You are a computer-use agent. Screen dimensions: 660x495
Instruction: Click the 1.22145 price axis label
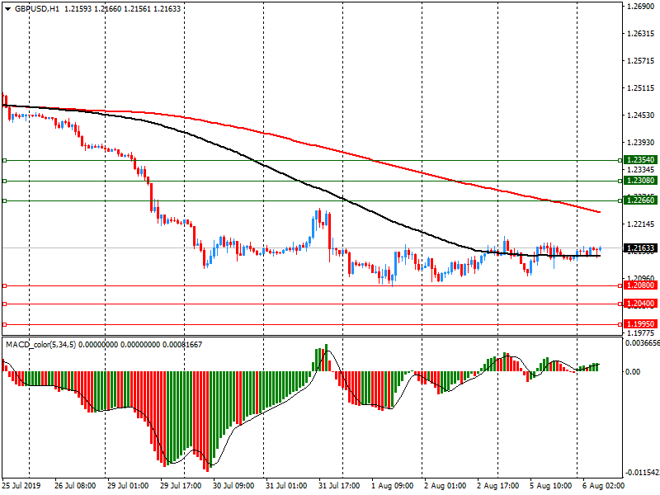click(x=641, y=224)
